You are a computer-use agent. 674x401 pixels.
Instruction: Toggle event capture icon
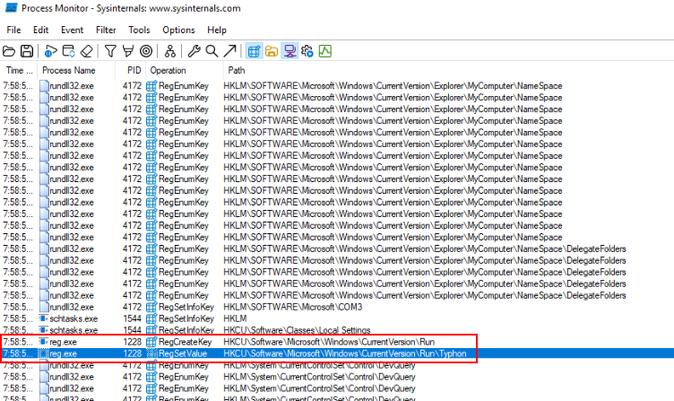50,51
